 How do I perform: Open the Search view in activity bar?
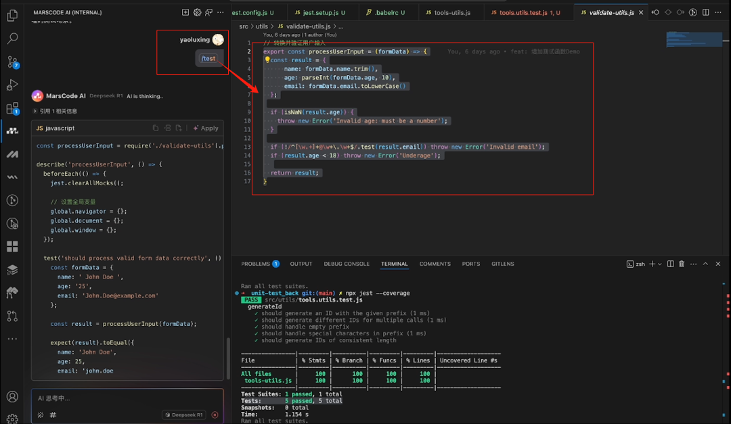(12, 39)
